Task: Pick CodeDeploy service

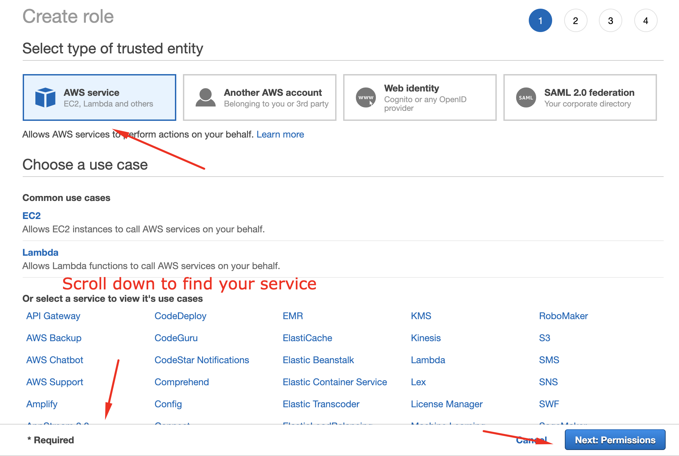Action: 181,316
